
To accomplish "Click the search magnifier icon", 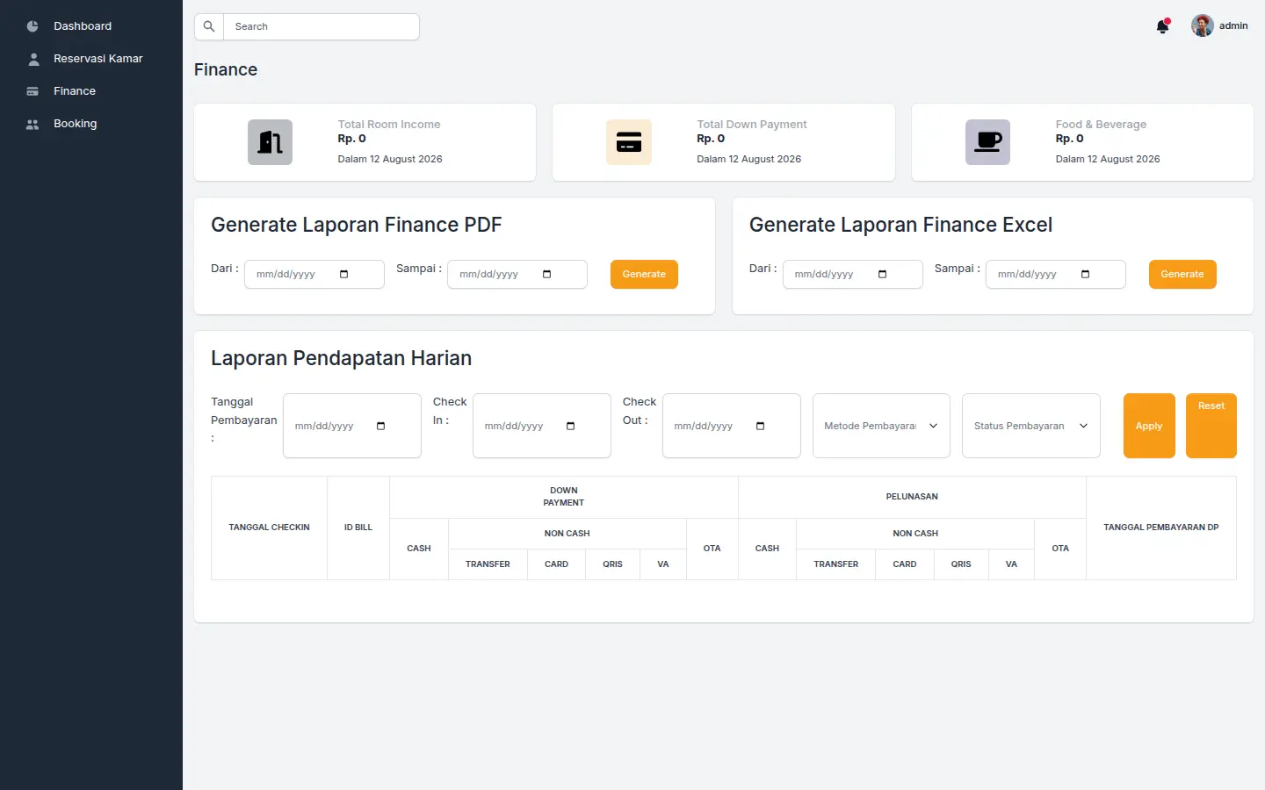I will tap(209, 26).
